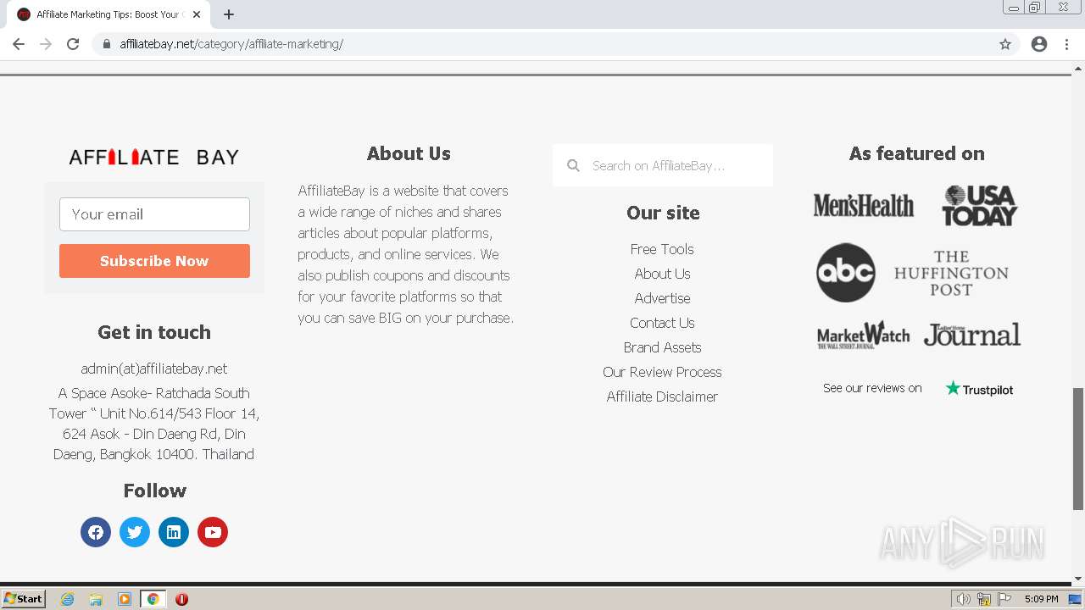Click the search magnifier icon
The image size is (1085, 610).
[573, 165]
